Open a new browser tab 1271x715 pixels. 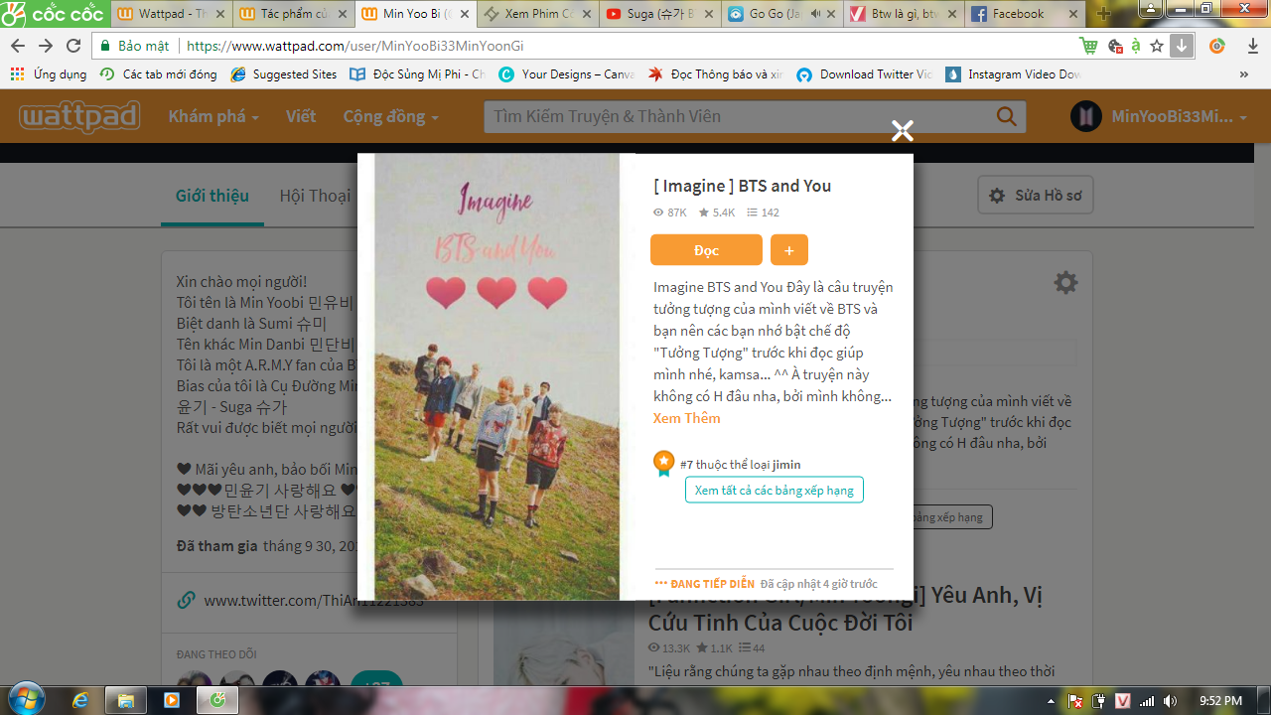[x=1103, y=14]
